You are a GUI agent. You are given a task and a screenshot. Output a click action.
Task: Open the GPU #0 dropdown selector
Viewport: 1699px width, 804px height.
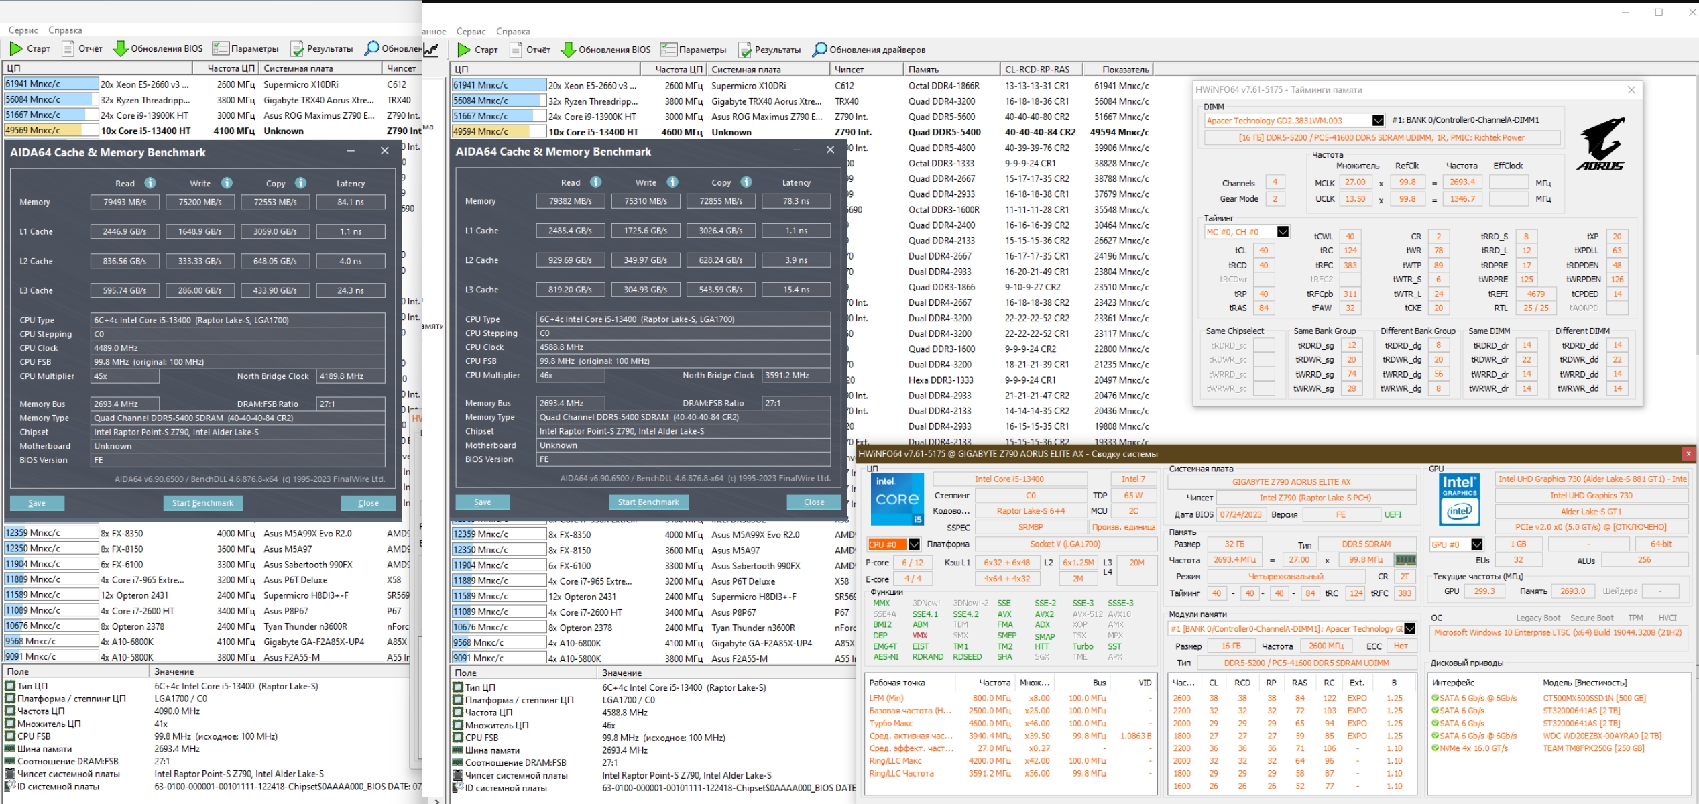click(x=1476, y=544)
